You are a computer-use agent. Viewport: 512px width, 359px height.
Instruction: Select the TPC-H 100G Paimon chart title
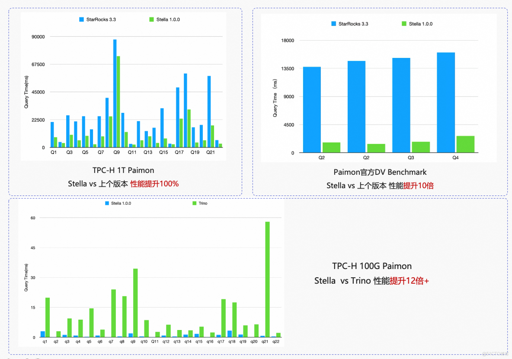tap(371, 266)
